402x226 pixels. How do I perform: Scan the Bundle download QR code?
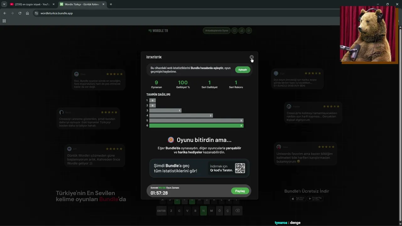click(240, 168)
